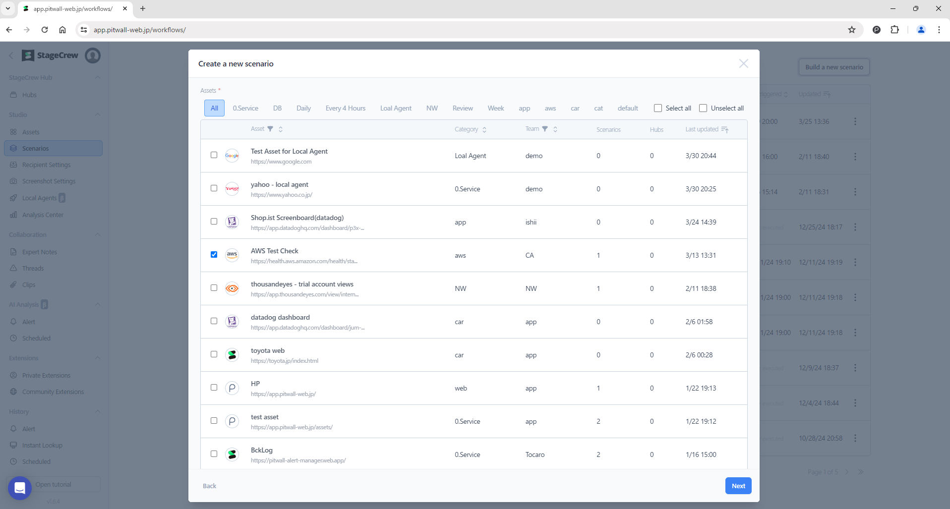Screen dimensions: 950x509
Task: Uncheck the AWS Test Check checkbox
Action: click(214, 254)
